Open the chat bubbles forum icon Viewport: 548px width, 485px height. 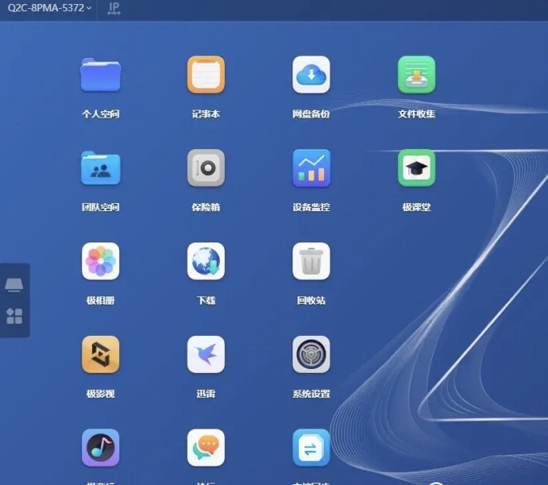(205, 448)
